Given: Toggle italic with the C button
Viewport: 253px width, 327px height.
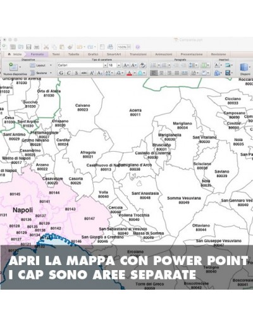Looking at the screenshot, I should (x=68, y=73).
